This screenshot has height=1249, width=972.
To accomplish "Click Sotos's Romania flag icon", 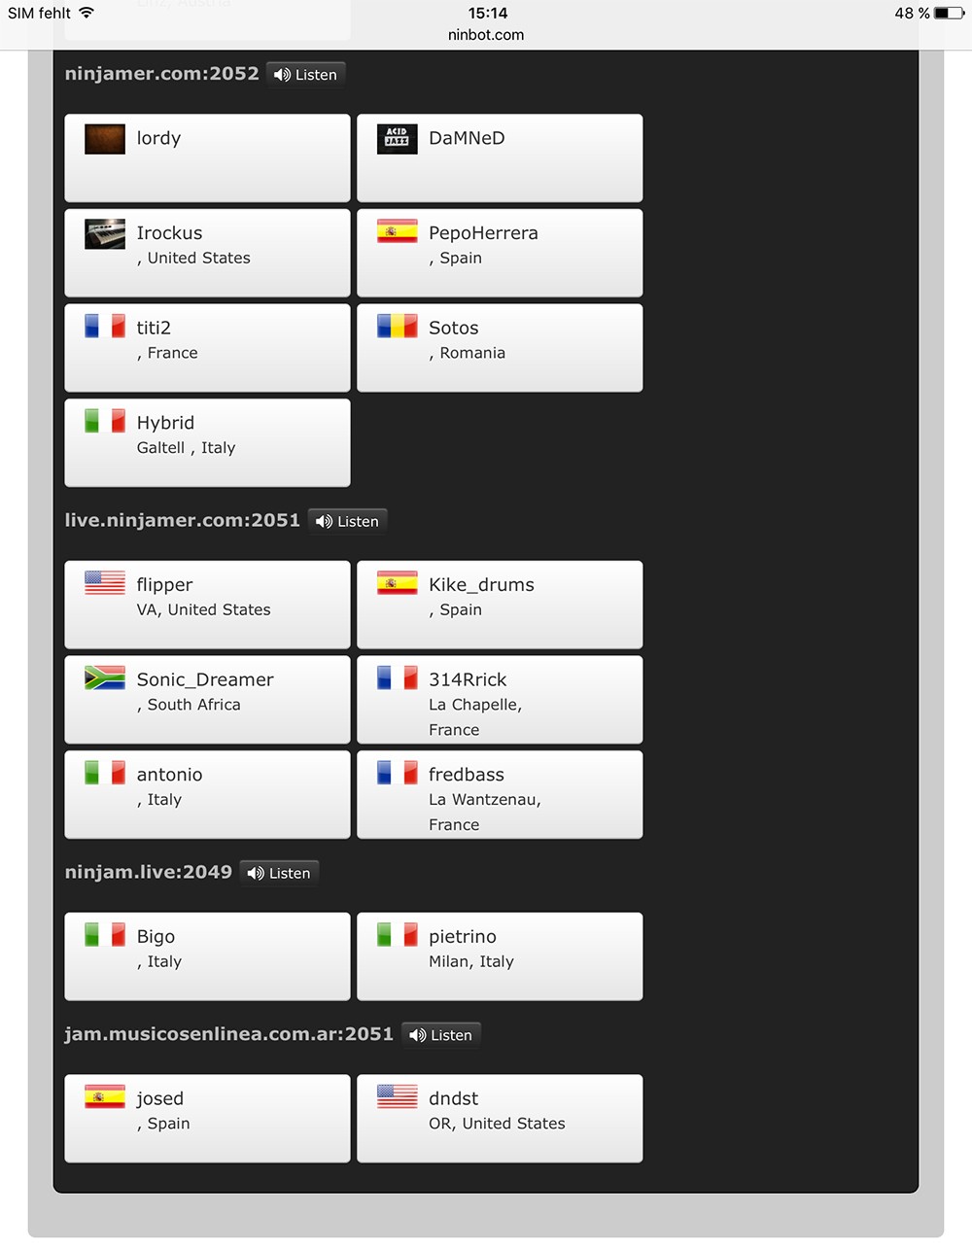I will (397, 327).
